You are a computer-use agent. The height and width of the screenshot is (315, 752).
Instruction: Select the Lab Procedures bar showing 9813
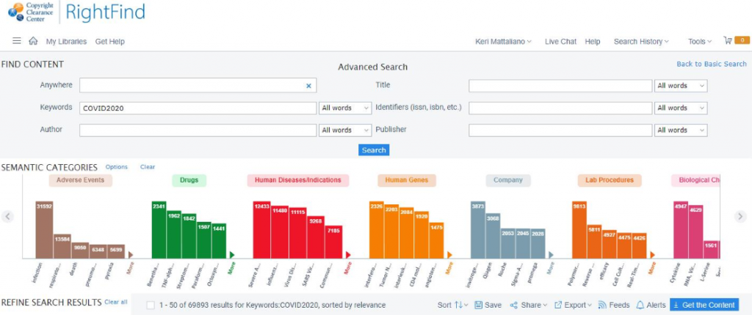coord(580,230)
